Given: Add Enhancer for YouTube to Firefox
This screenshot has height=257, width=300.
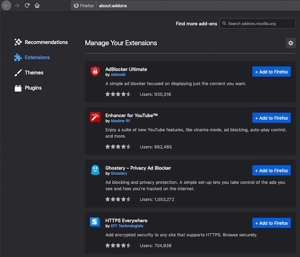Looking at the screenshot, I should click(271, 118).
